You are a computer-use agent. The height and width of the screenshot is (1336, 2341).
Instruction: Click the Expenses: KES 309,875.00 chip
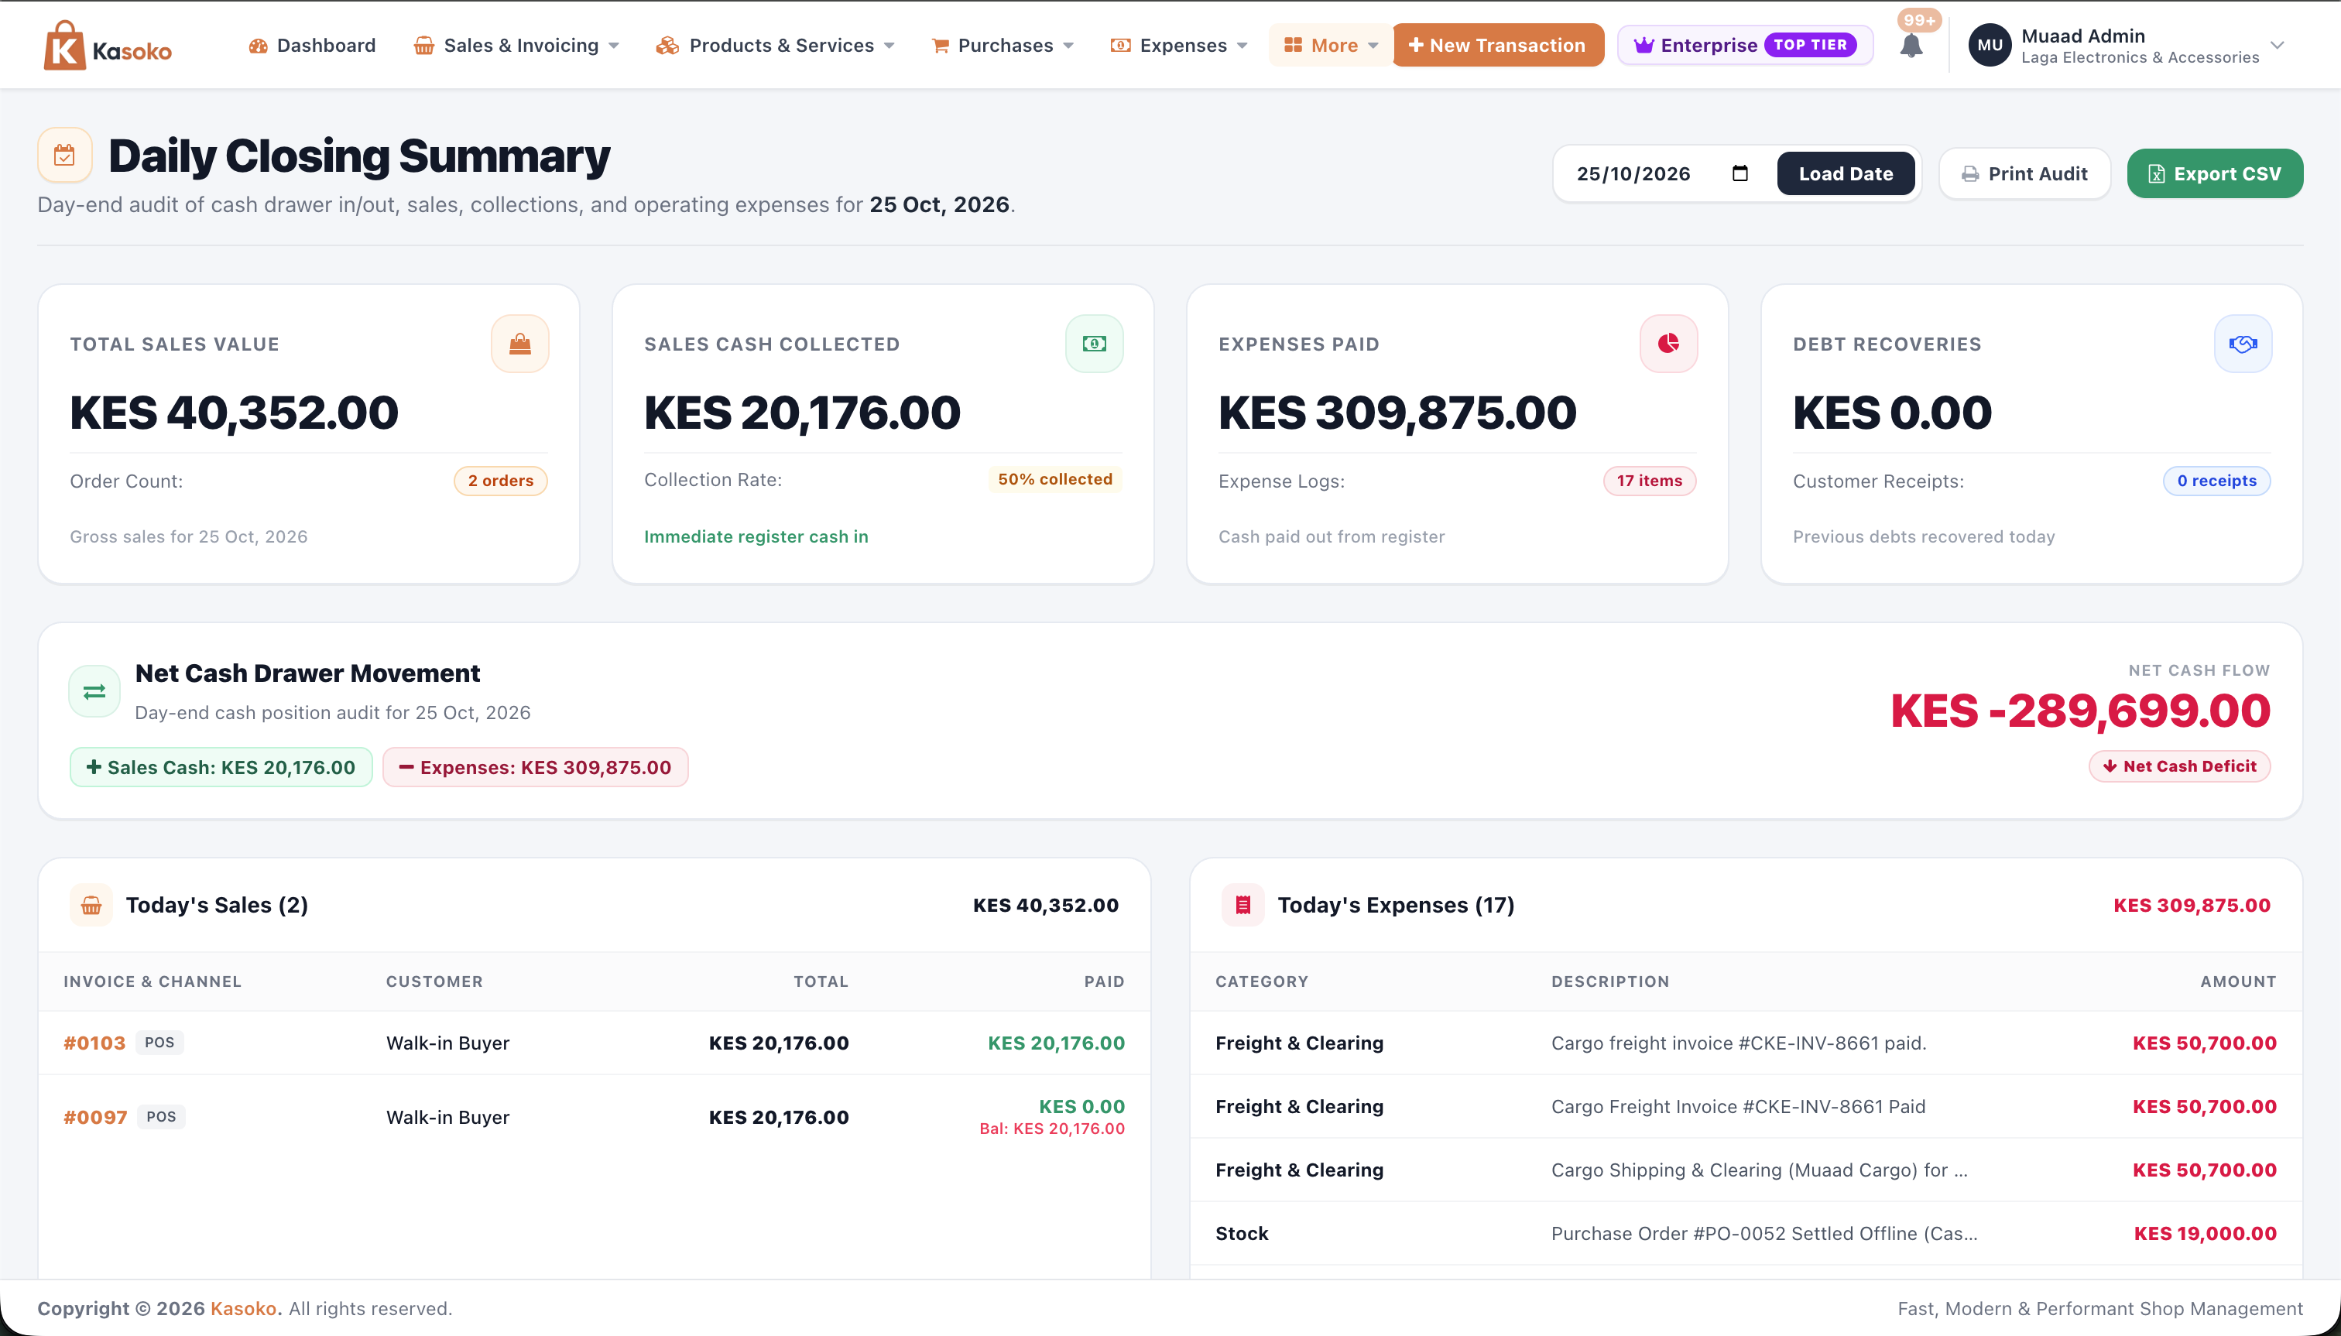(536, 768)
